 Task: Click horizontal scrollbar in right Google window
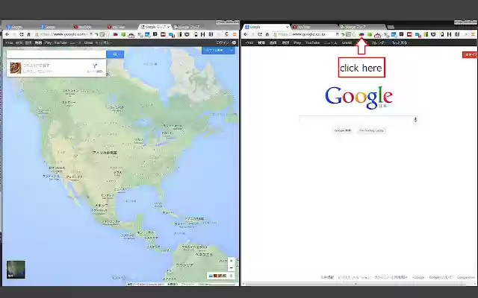click(x=356, y=284)
